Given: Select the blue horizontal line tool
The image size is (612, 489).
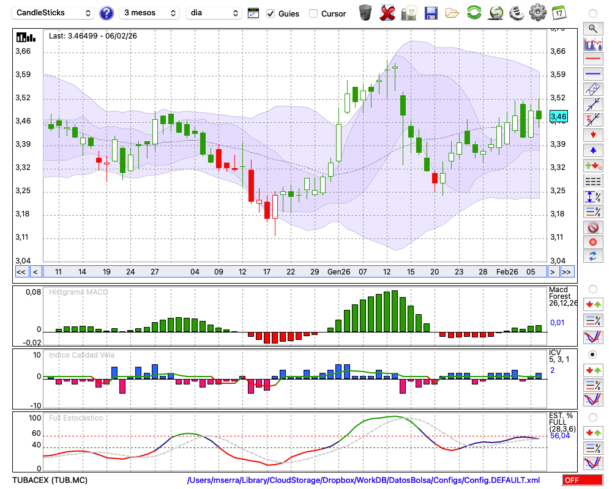Looking at the screenshot, I should point(592,74).
